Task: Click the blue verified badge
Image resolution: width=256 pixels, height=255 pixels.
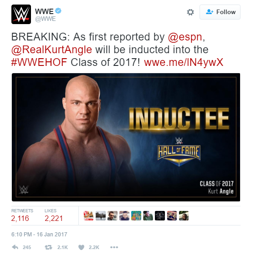Action: (x=58, y=11)
